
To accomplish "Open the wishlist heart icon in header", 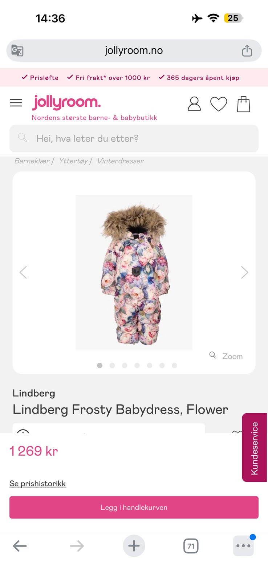I will [x=219, y=104].
